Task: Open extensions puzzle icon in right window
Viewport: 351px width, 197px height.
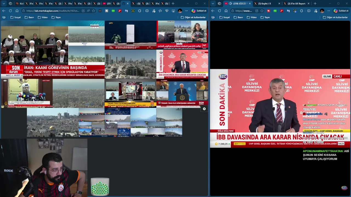Action: pyautogui.click(x=301, y=11)
